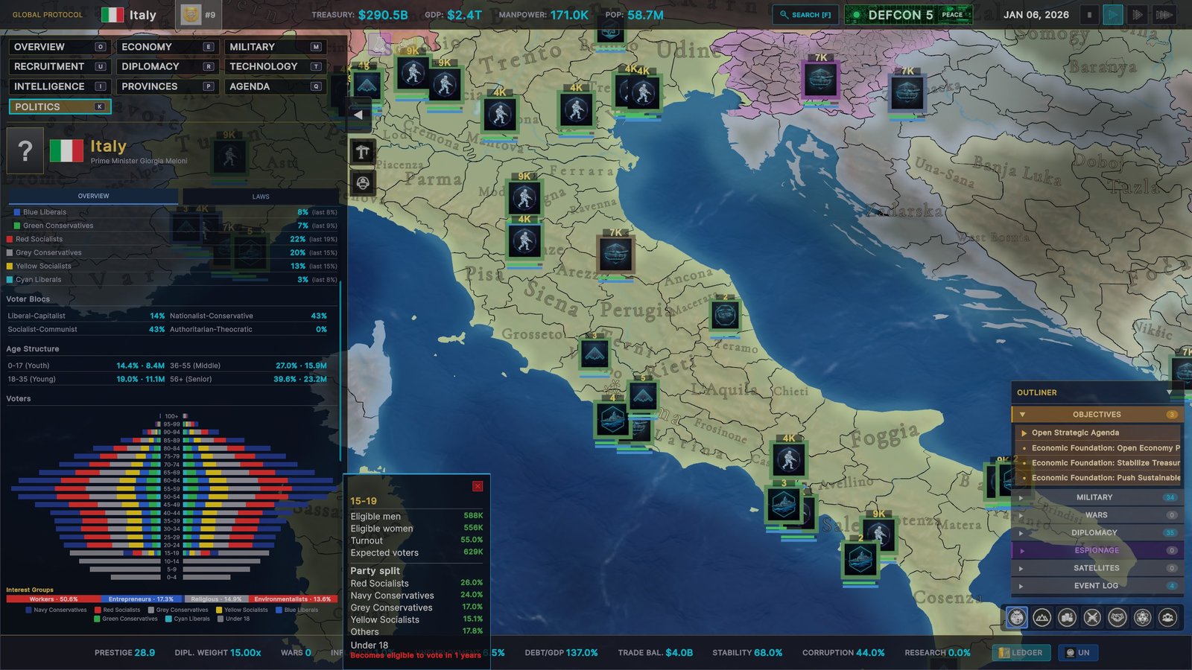Open the Economy menu
Viewport: 1192px width, 670px height.
coord(167,47)
